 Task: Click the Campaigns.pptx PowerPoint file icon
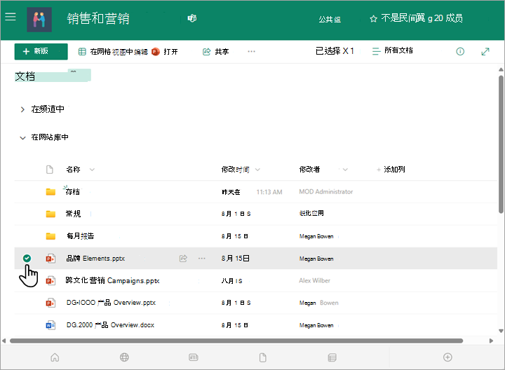coord(50,280)
